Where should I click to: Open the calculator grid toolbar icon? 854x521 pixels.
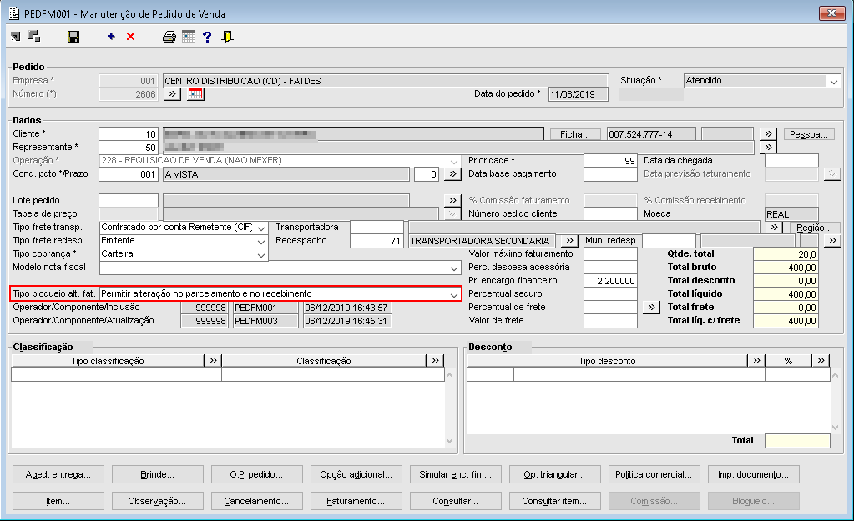(x=189, y=37)
